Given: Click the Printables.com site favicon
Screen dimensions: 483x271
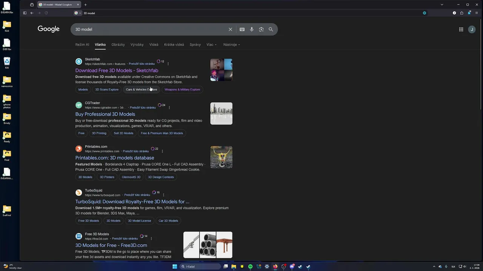Looking at the screenshot, I should [x=78, y=149].
